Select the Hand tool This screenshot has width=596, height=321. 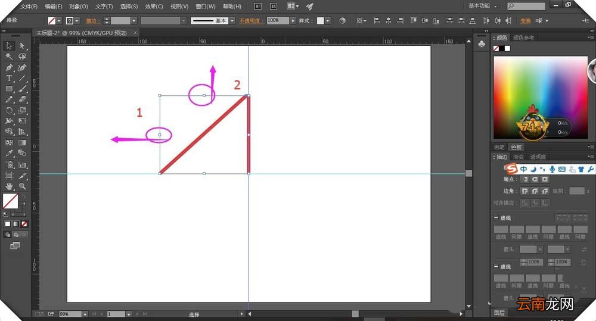pos(9,186)
